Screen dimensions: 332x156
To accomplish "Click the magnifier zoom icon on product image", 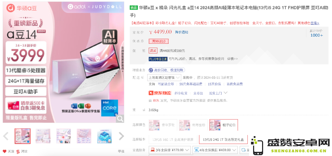I will (120, 119).
